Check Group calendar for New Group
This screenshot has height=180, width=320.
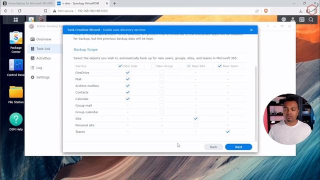pyautogui.click(x=161, y=112)
